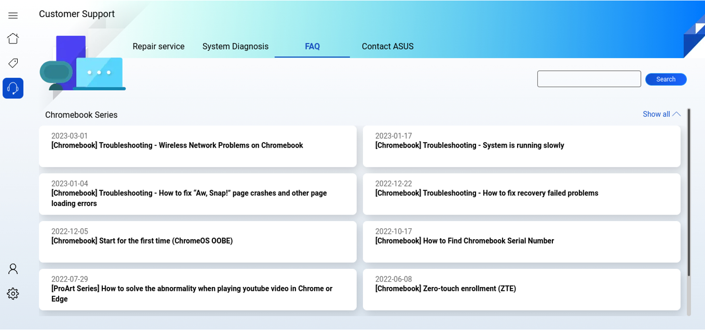Open Zero-touch enrollment (ZTE) article
This screenshot has height=331, width=705.
[522, 289]
